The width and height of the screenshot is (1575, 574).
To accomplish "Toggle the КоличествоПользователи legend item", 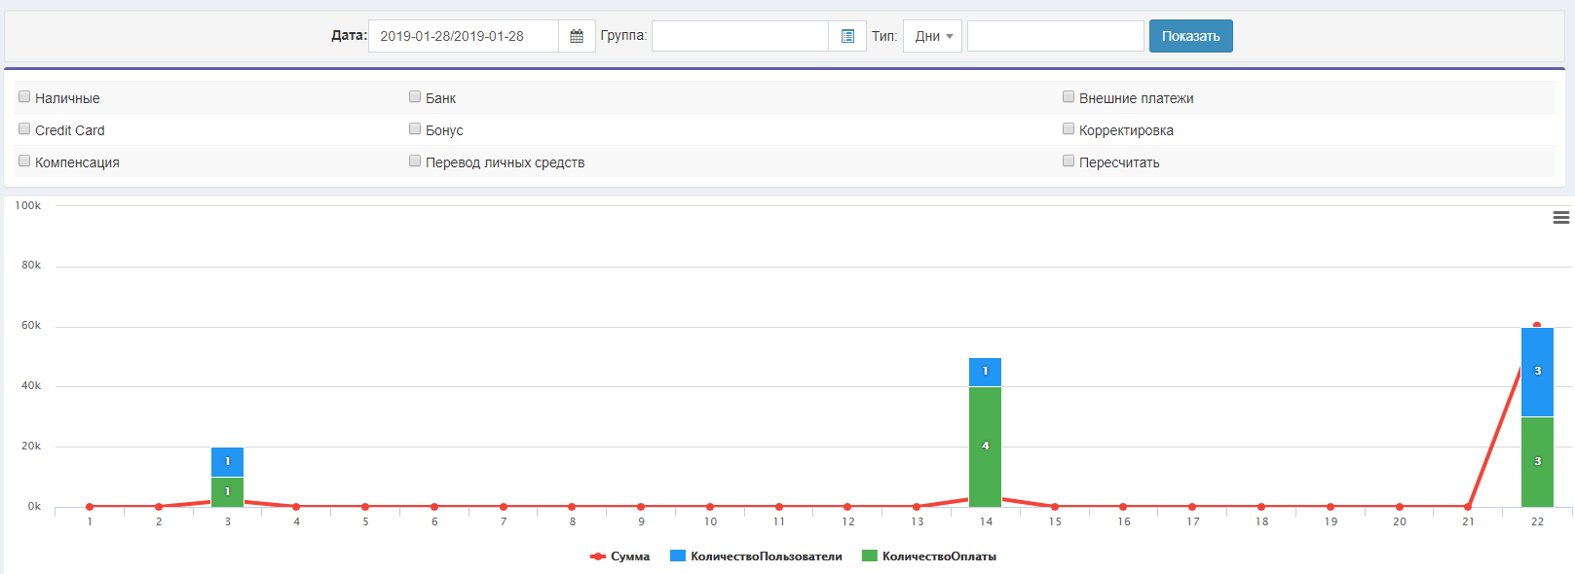I will click(756, 556).
